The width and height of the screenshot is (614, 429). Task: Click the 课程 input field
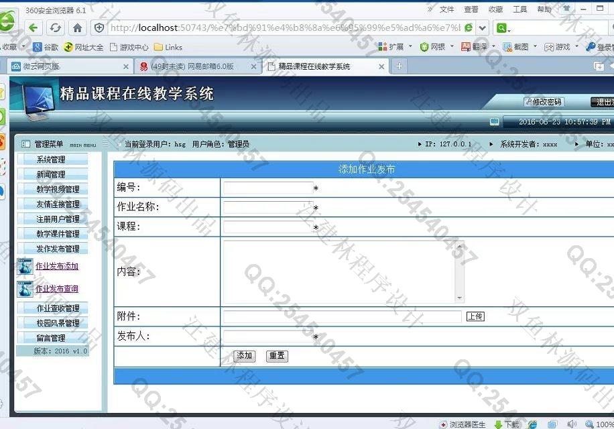268,227
